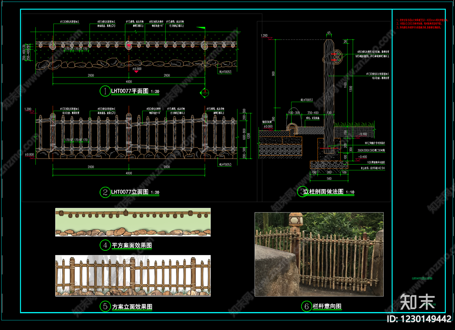Click the "见LHT0053" reference in the column section
The image size is (455, 330).
(x=307, y=100)
